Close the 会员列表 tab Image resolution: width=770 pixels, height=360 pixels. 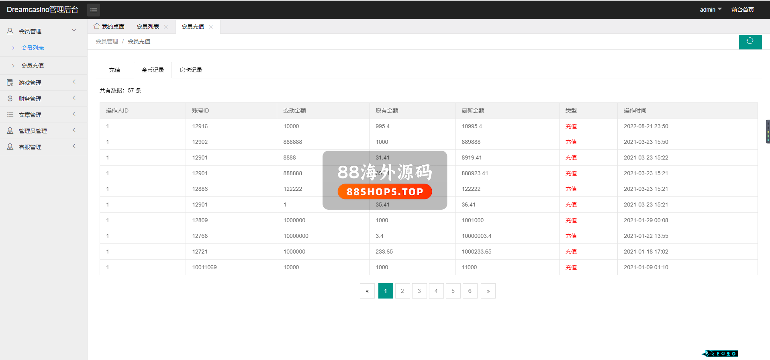pyautogui.click(x=166, y=27)
